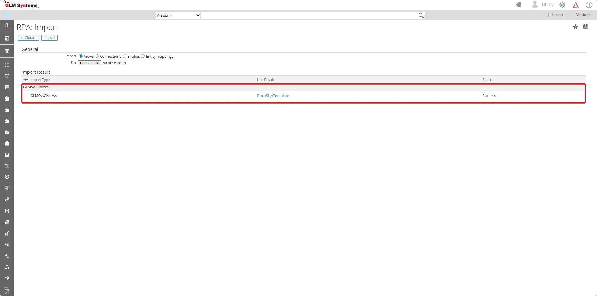This screenshot has width=597, height=296.
Task: Open the handshake partners icon in the sidebar
Action: tap(7, 211)
